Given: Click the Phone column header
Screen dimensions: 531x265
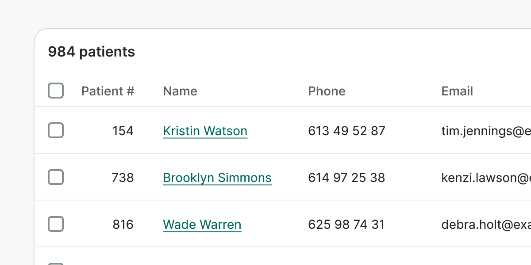Looking at the screenshot, I should [x=327, y=91].
